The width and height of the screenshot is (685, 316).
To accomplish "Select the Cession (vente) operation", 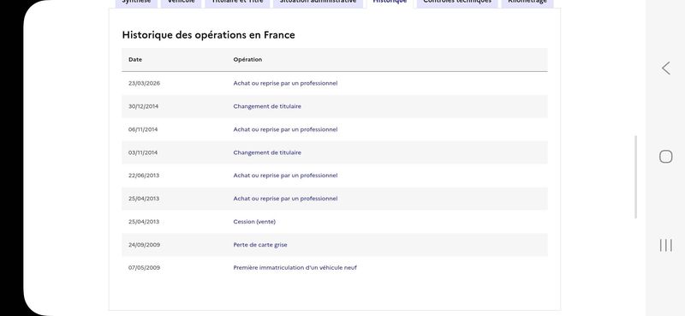I will click(x=254, y=222).
